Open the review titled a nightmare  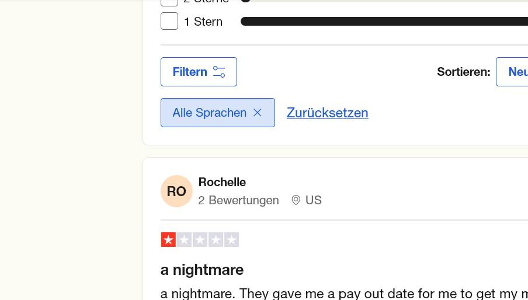click(202, 270)
